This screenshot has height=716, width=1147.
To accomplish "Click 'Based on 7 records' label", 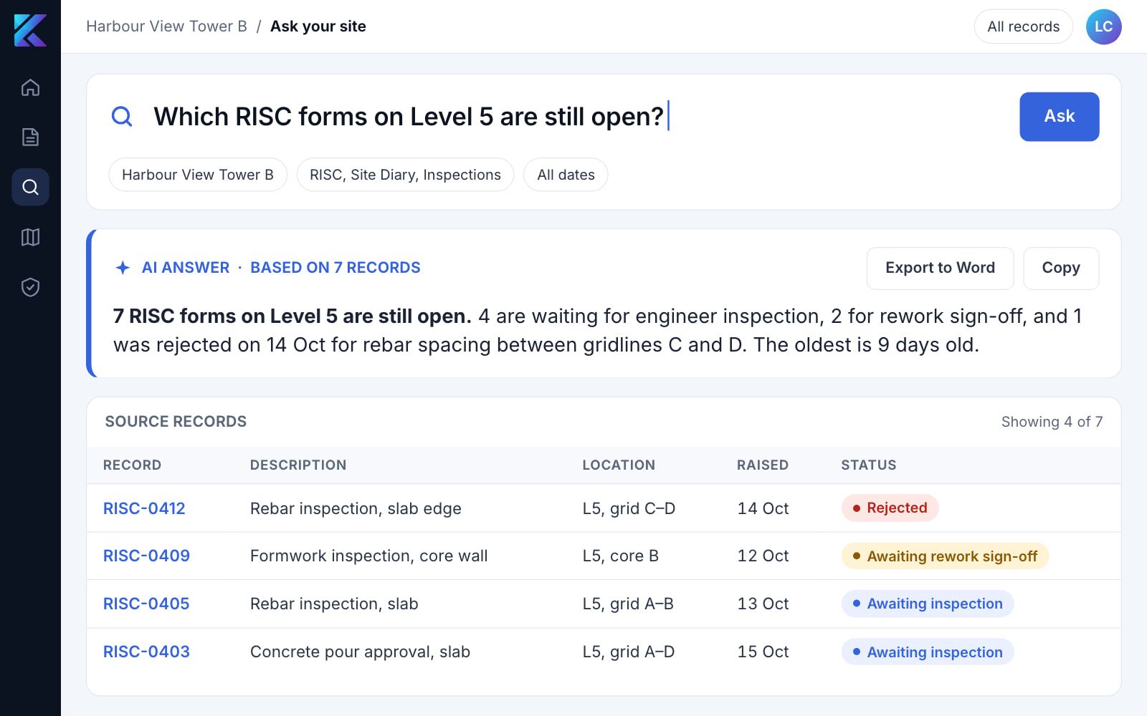I will 335,268.
